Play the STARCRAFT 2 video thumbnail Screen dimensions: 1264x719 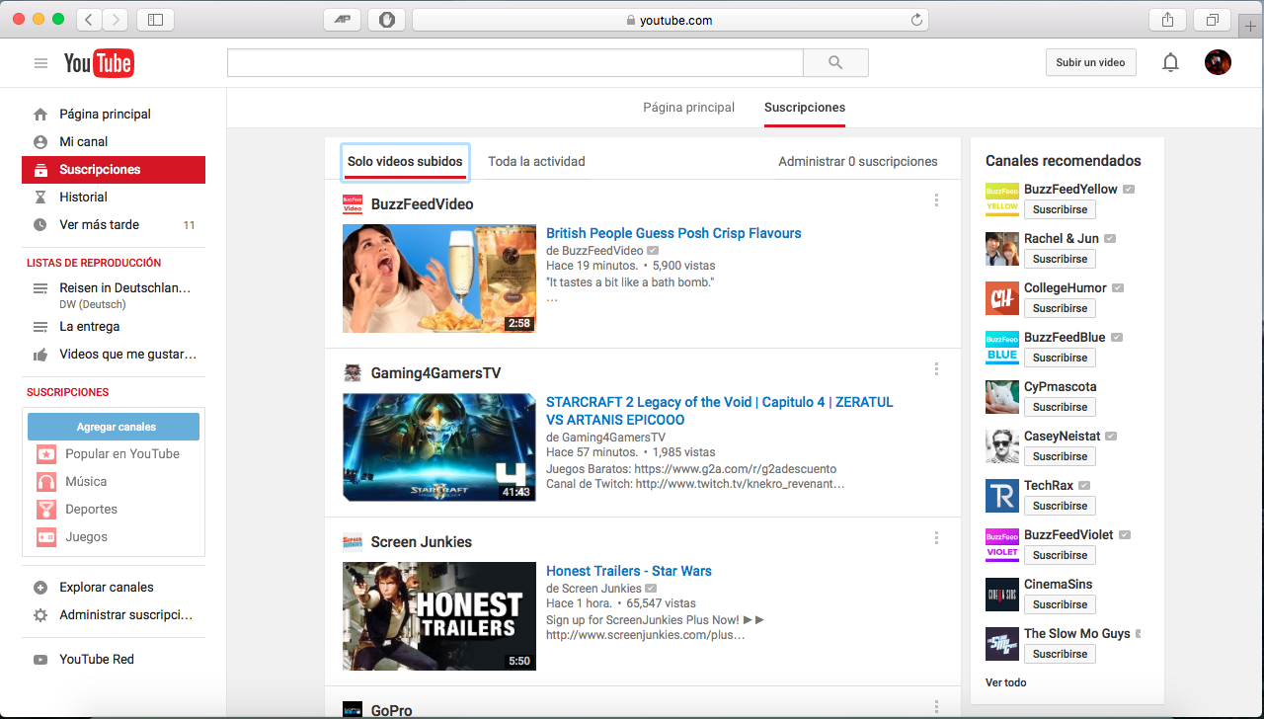(439, 447)
